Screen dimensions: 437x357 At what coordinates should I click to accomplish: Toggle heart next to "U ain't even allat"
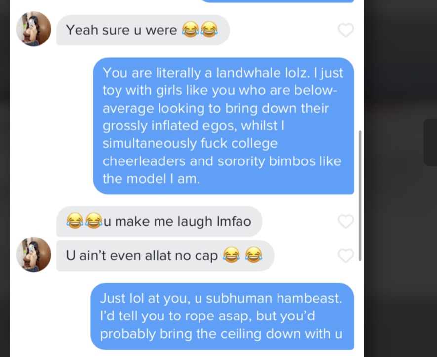point(346,255)
